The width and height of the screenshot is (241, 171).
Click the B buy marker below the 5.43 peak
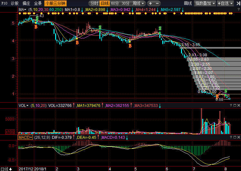pos(36,27)
